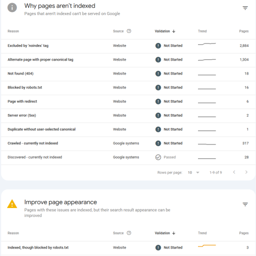This screenshot has width=256, height=256.
Task: Open Discovered - currently not indexed row
Action: pos(128,157)
